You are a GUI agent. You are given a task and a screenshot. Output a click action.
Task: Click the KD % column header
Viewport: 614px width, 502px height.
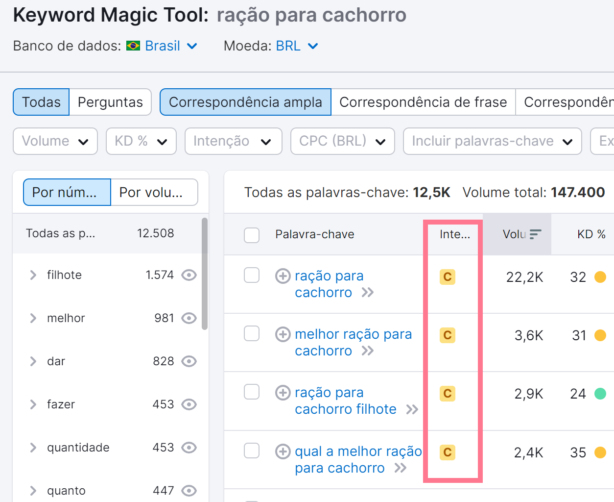tap(591, 234)
